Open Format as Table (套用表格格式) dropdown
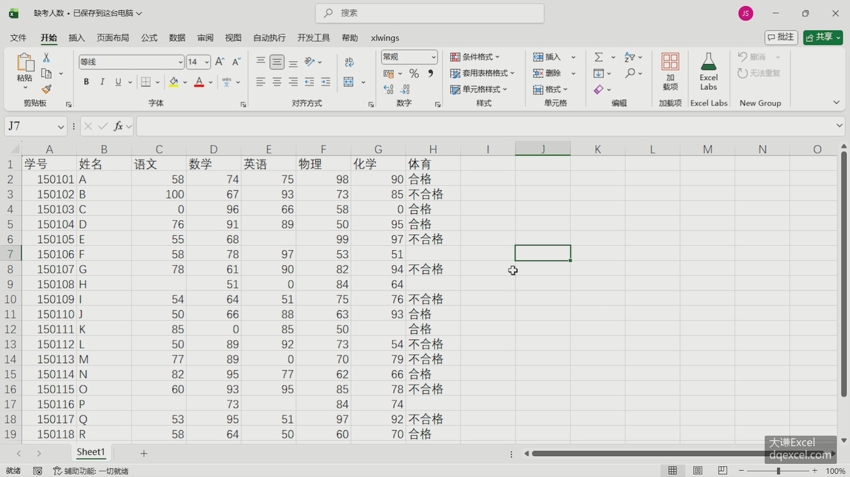Image resolution: width=850 pixels, height=477 pixels. pyautogui.click(x=482, y=73)
